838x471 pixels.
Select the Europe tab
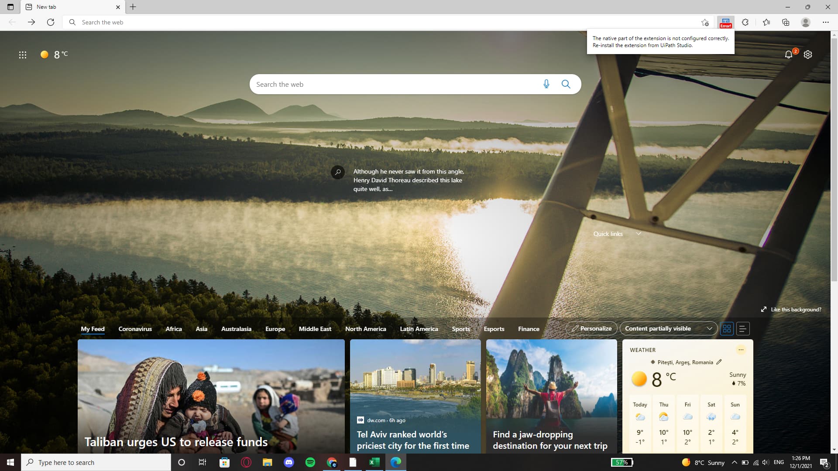(275, 329)
